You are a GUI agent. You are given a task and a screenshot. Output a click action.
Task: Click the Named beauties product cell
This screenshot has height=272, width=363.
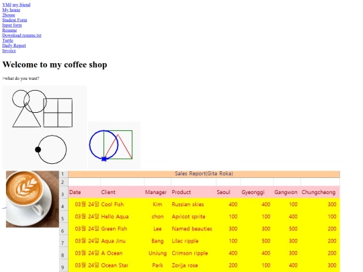192,229
